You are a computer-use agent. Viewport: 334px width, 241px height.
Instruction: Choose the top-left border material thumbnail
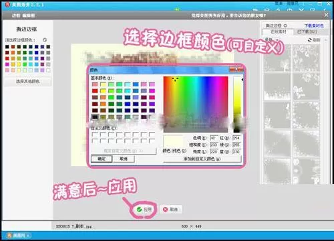point(277,58)
